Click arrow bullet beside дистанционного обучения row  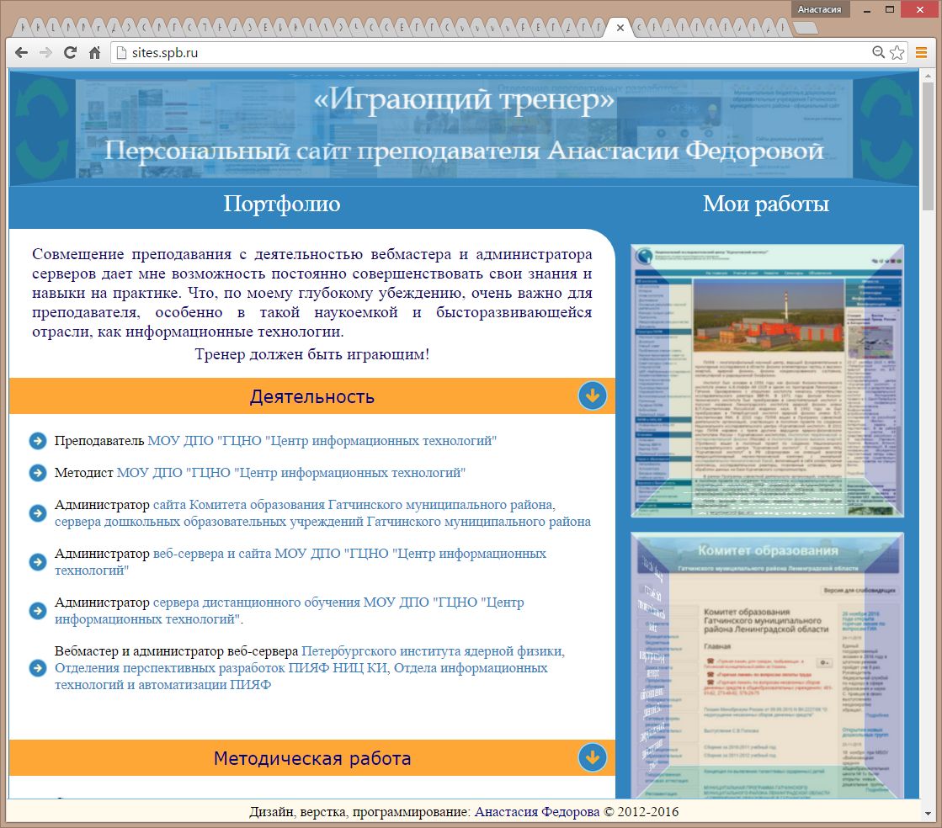(x=38, y=611)
